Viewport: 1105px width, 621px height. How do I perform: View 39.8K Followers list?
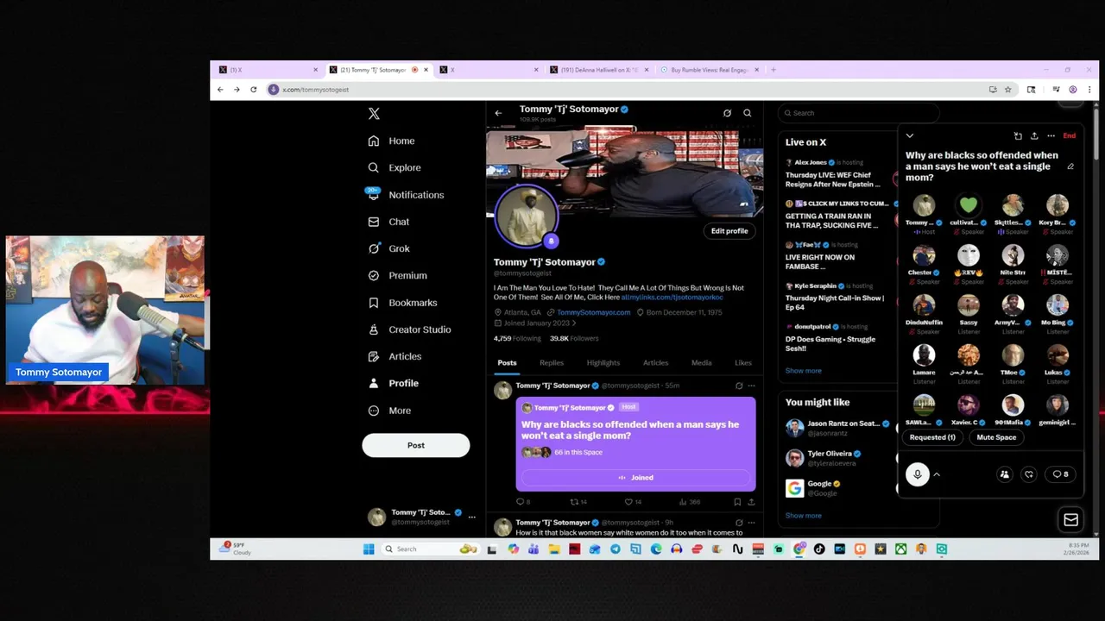click(x=574, y=339)
